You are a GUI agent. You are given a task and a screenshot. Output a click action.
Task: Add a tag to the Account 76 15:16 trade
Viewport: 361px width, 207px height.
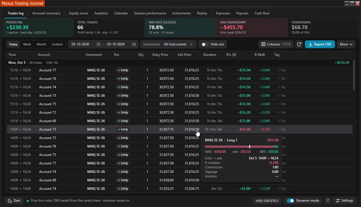pos(281,78)
